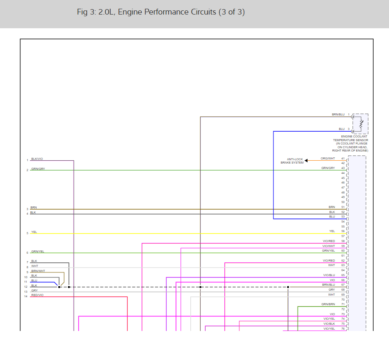Click the VIO/BLU label at pin 65
The width and height of the screenshot is (389, 343).
tap(329, 275)
